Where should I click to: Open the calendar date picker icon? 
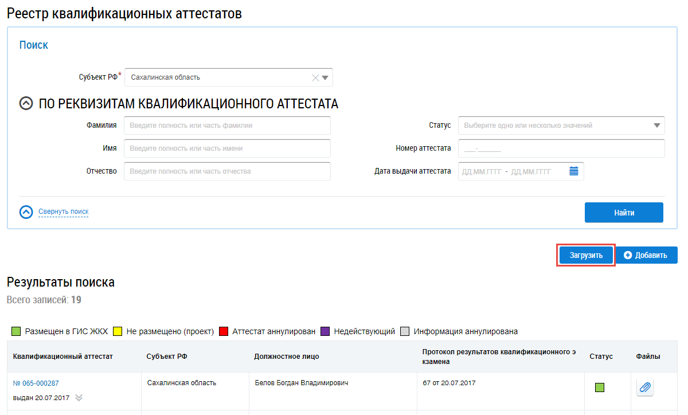[574, 171]
